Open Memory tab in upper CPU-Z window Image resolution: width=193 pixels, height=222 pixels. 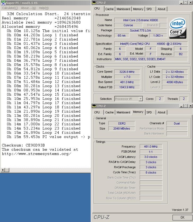[x=138, y=9]
